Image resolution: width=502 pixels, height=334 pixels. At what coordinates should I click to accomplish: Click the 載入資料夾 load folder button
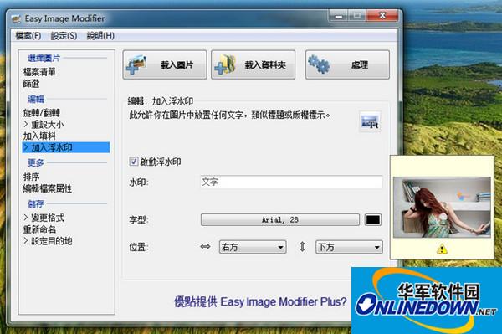click(x=253, y=64)
